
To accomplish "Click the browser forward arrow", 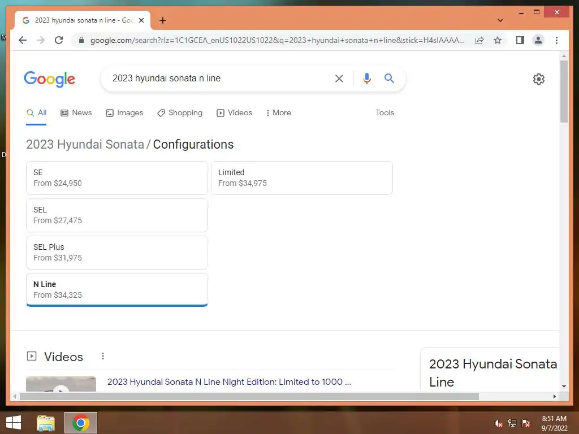I will click(x=41, y=40).
